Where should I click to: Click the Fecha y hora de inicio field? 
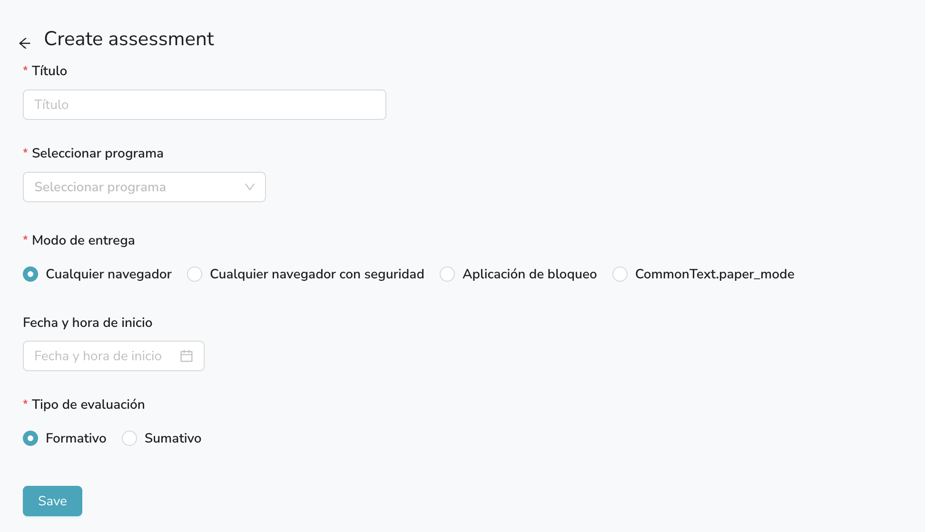(102, 356)
